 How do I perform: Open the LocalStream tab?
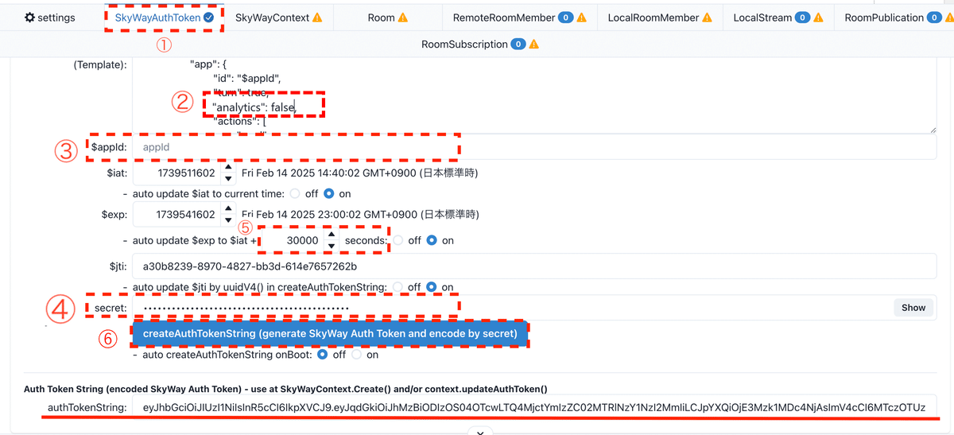coord(778,17)
